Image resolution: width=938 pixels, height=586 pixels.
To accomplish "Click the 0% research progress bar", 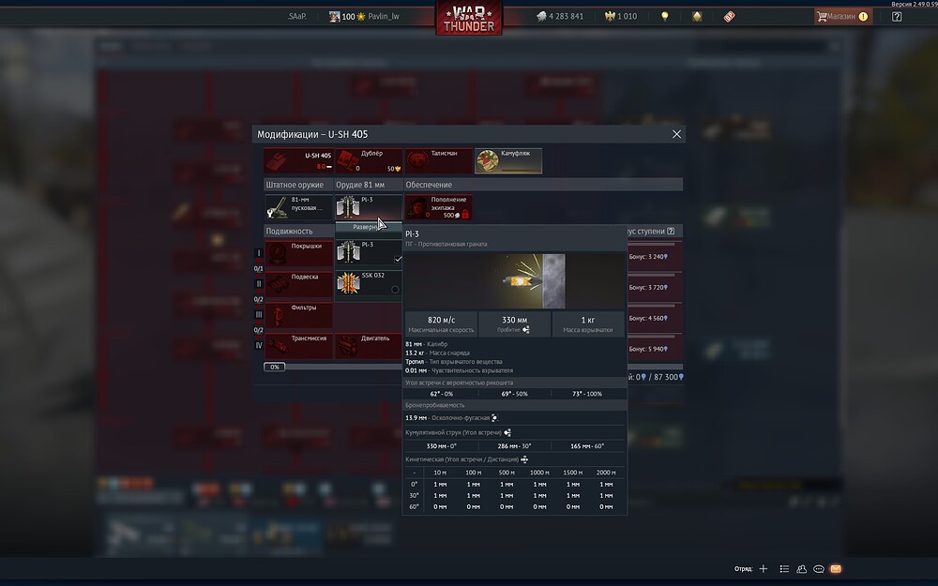I will pyautogui.click(x=276, y=367).
